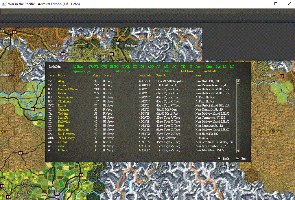
Task: Open ship San Francisco in the list
Action: (66, 134)
